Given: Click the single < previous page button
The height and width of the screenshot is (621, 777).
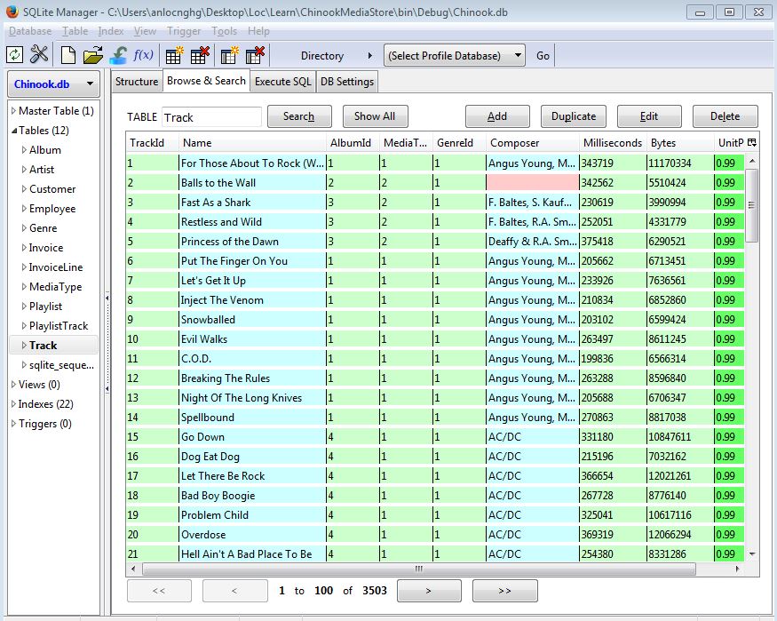Looking at the screenshot, I should [235, 591].
